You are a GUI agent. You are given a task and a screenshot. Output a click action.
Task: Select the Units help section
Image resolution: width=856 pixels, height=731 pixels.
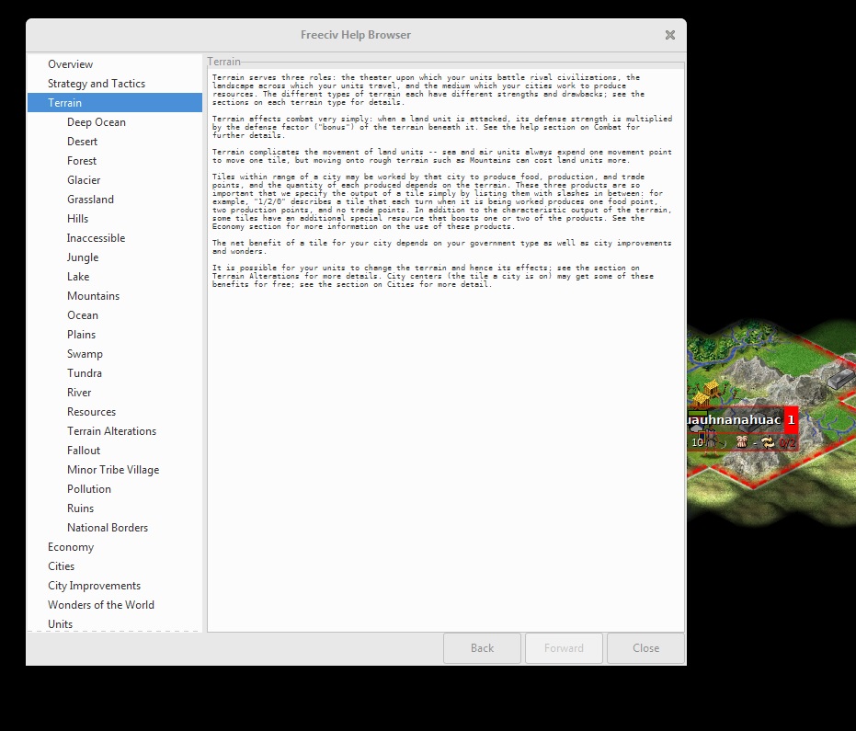click(x=61, y=624)
